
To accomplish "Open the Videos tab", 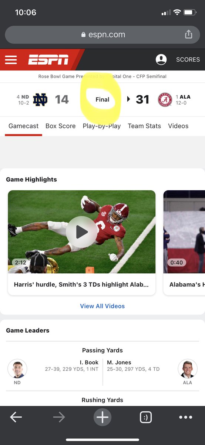I will [x=178, y=126].
